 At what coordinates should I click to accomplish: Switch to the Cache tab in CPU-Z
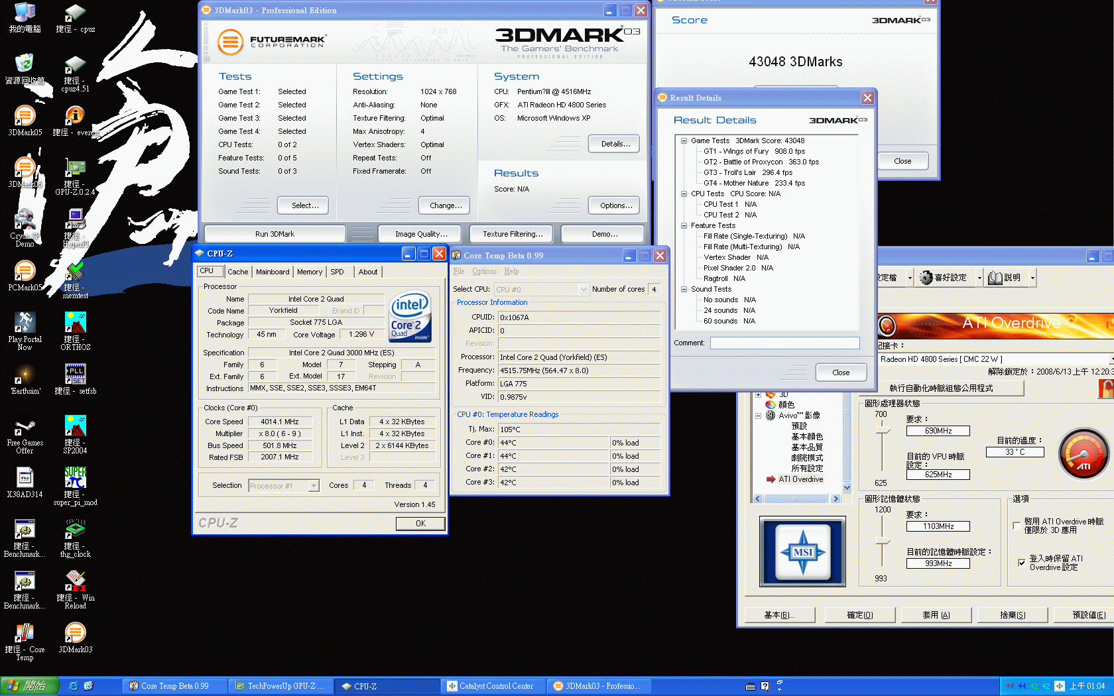[237, 272]
